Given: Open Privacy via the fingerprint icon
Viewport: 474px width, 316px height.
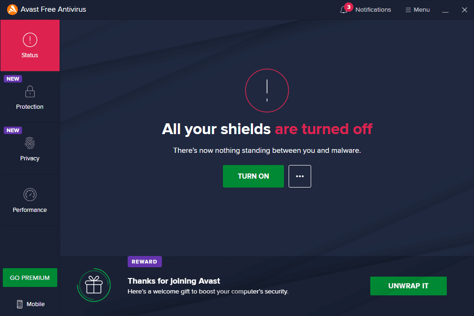Looking at the screenshot, I should pos(30,143).
